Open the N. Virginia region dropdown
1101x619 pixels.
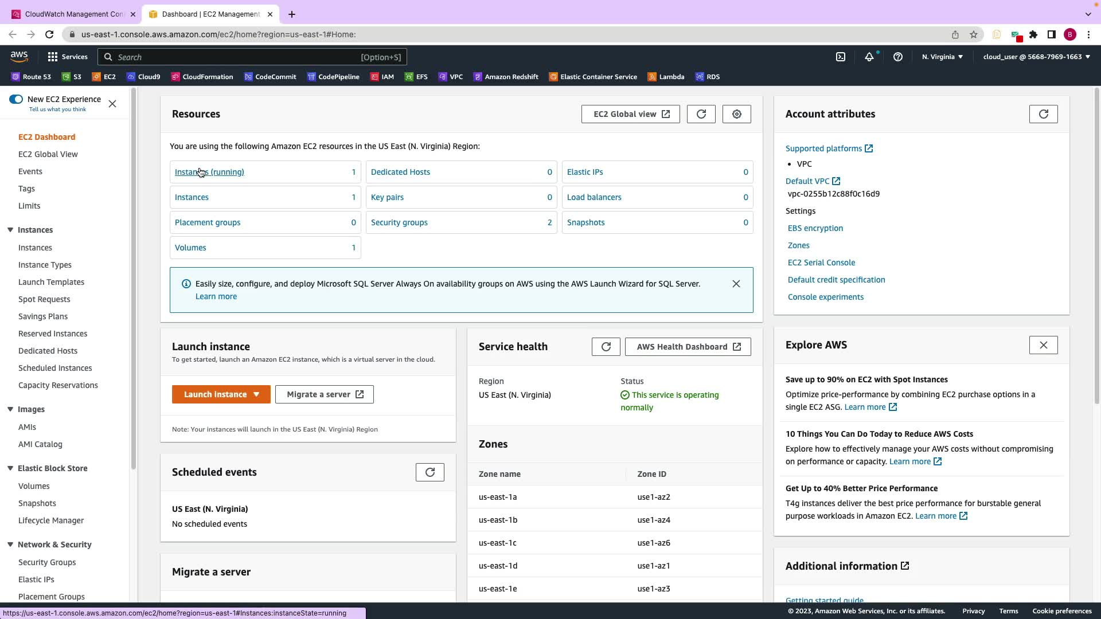click(942, 57)
